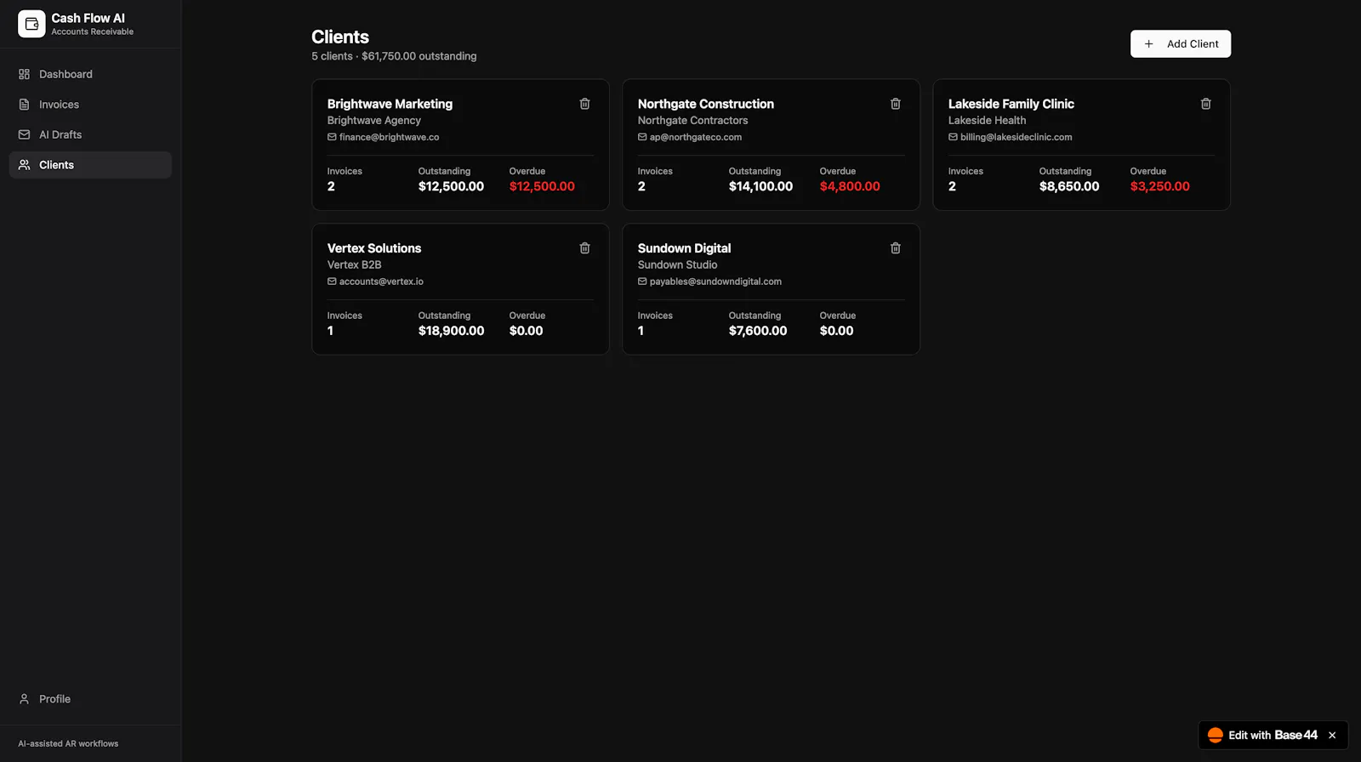Click the Accounts Receivable subtitle
Screen dimensions: 1361x762
92,32
